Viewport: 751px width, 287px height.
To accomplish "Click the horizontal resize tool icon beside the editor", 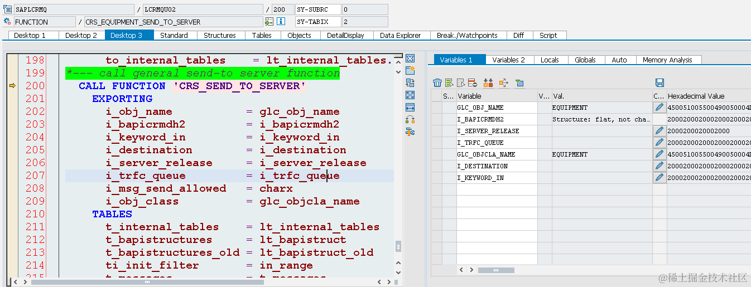I will tap(410, 107).
